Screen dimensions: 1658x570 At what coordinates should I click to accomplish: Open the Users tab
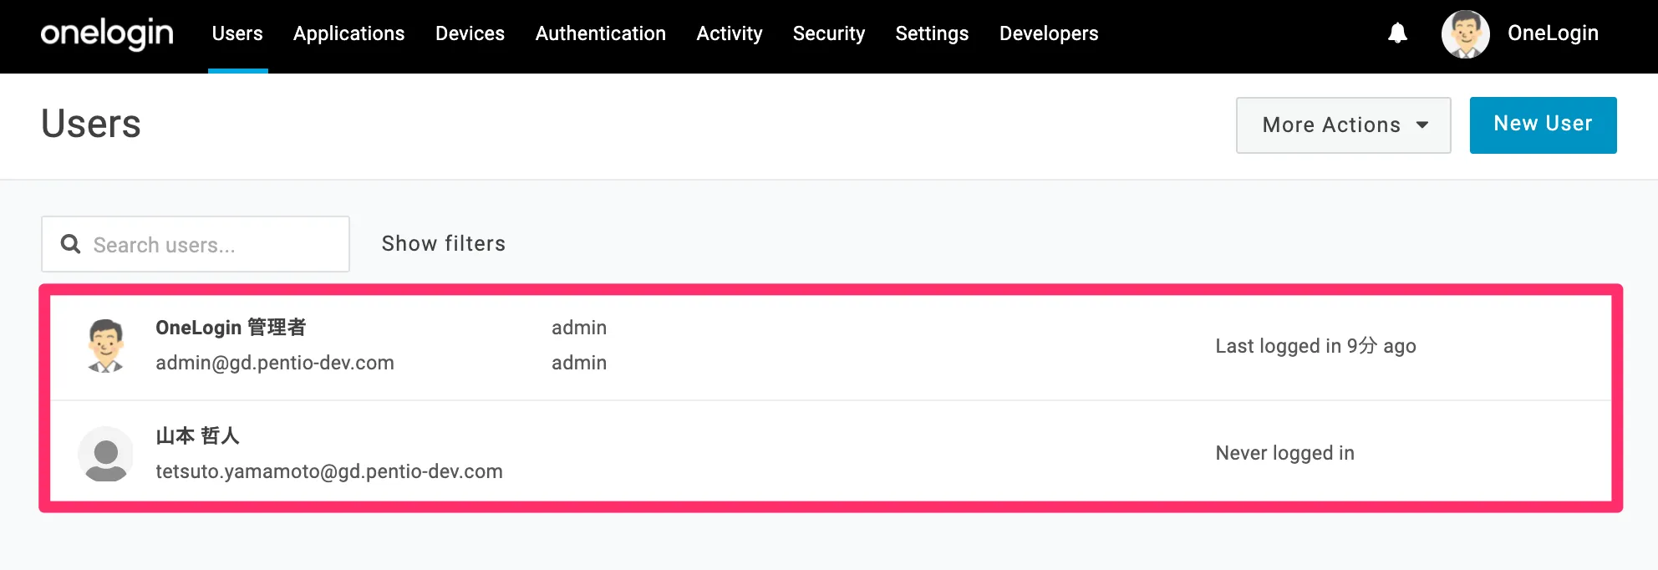point(237,33)
